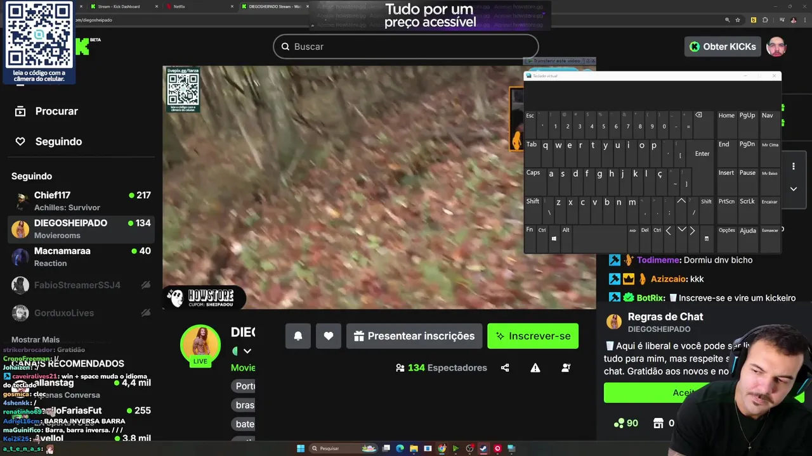
Task: Click the Obter KICKs button
Action: [723, 46]
